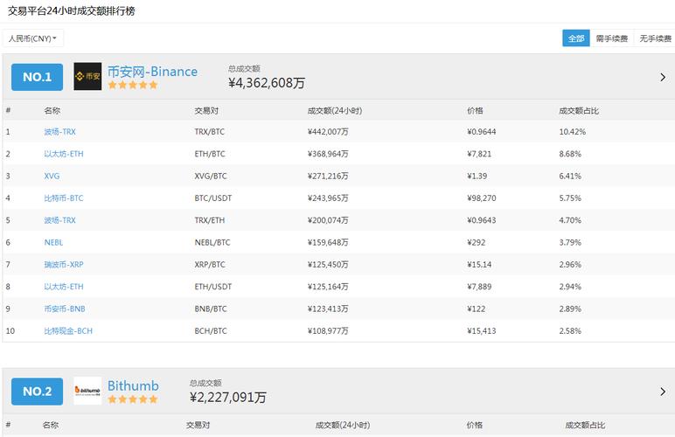
Task: Click Binance total volume ¥4,362,608万
Action: 267,82
